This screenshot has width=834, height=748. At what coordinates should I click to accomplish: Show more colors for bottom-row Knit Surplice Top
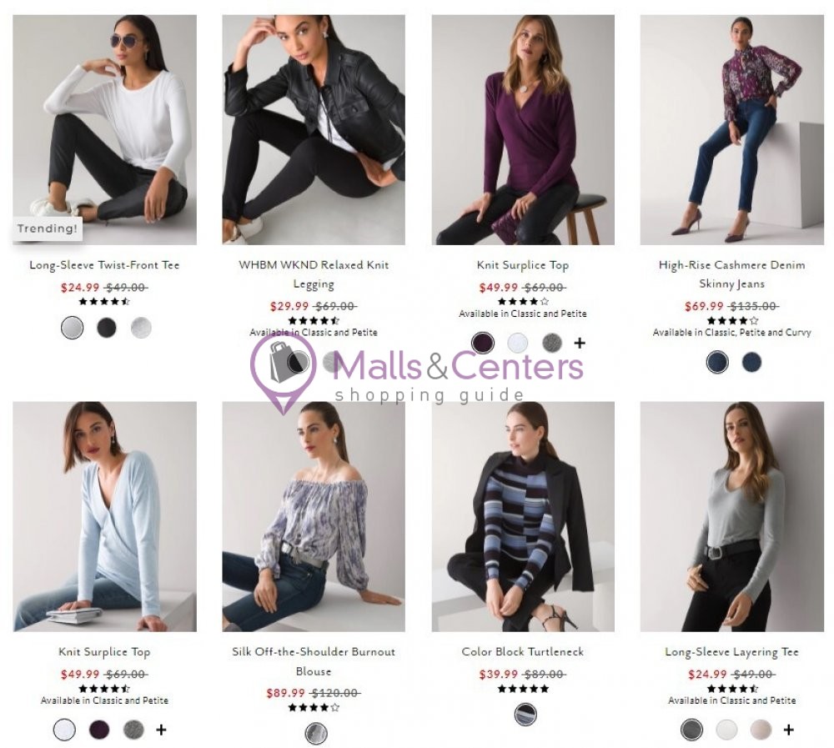pyautogui.click(x=161, y=730)
